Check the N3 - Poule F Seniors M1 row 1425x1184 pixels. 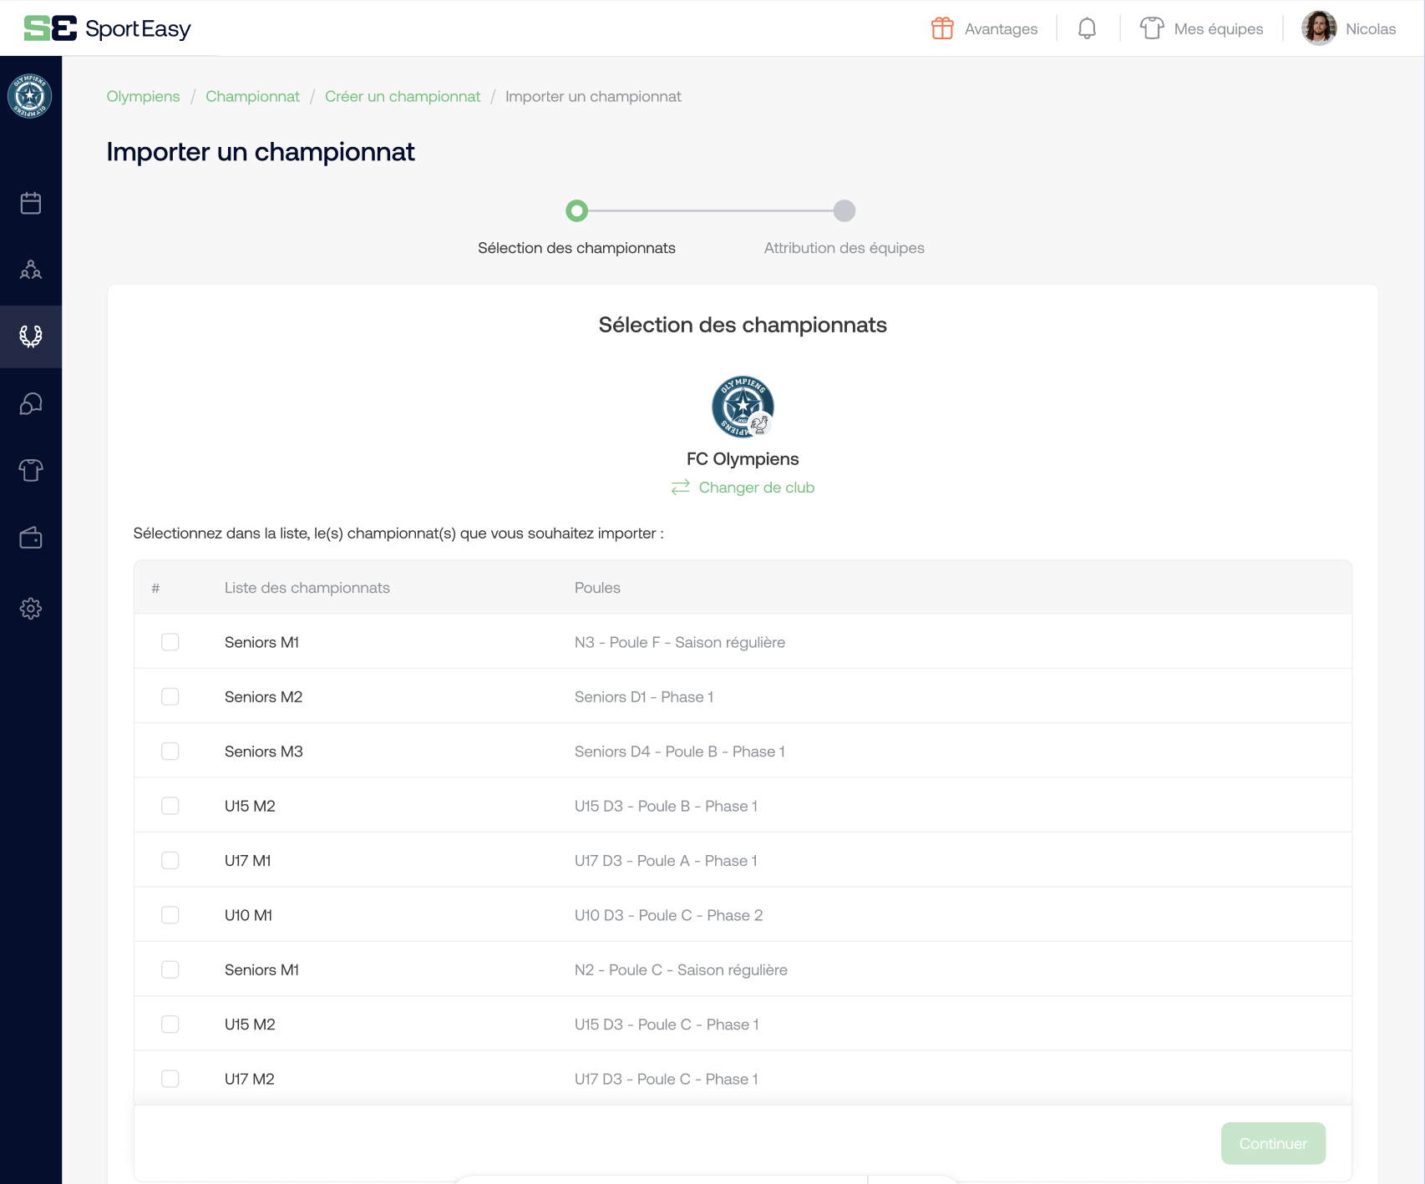pyautogui.click(x=170, y=642)
